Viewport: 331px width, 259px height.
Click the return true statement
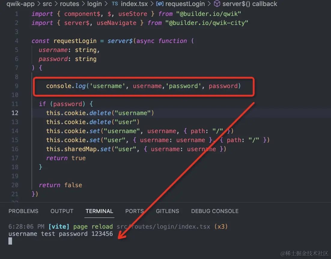click(x=66, y=158)
